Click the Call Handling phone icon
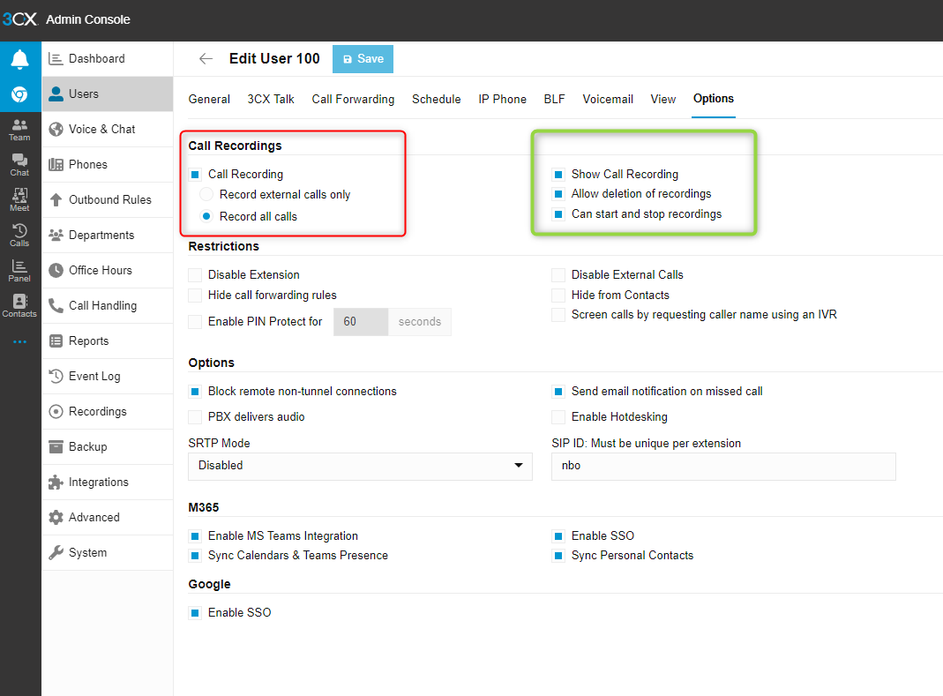 click(x=56, y=305)
